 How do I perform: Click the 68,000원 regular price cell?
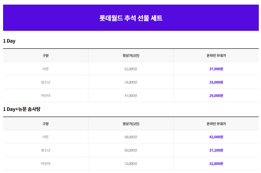pyautogui.click(x=131, y=137)
